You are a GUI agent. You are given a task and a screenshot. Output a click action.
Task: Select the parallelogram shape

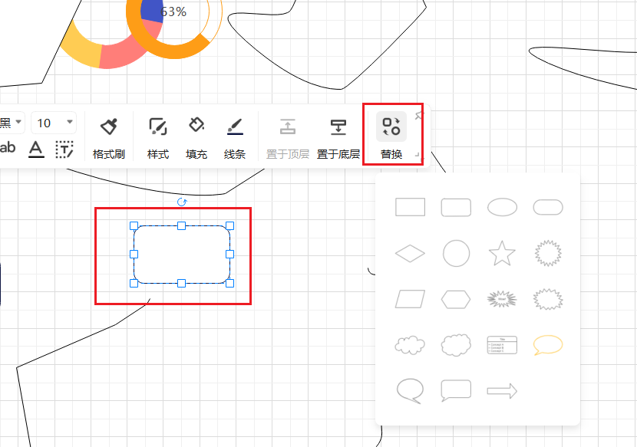[x=410, y=299]
